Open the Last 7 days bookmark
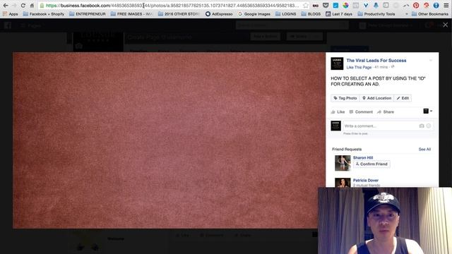 [339, 14]
